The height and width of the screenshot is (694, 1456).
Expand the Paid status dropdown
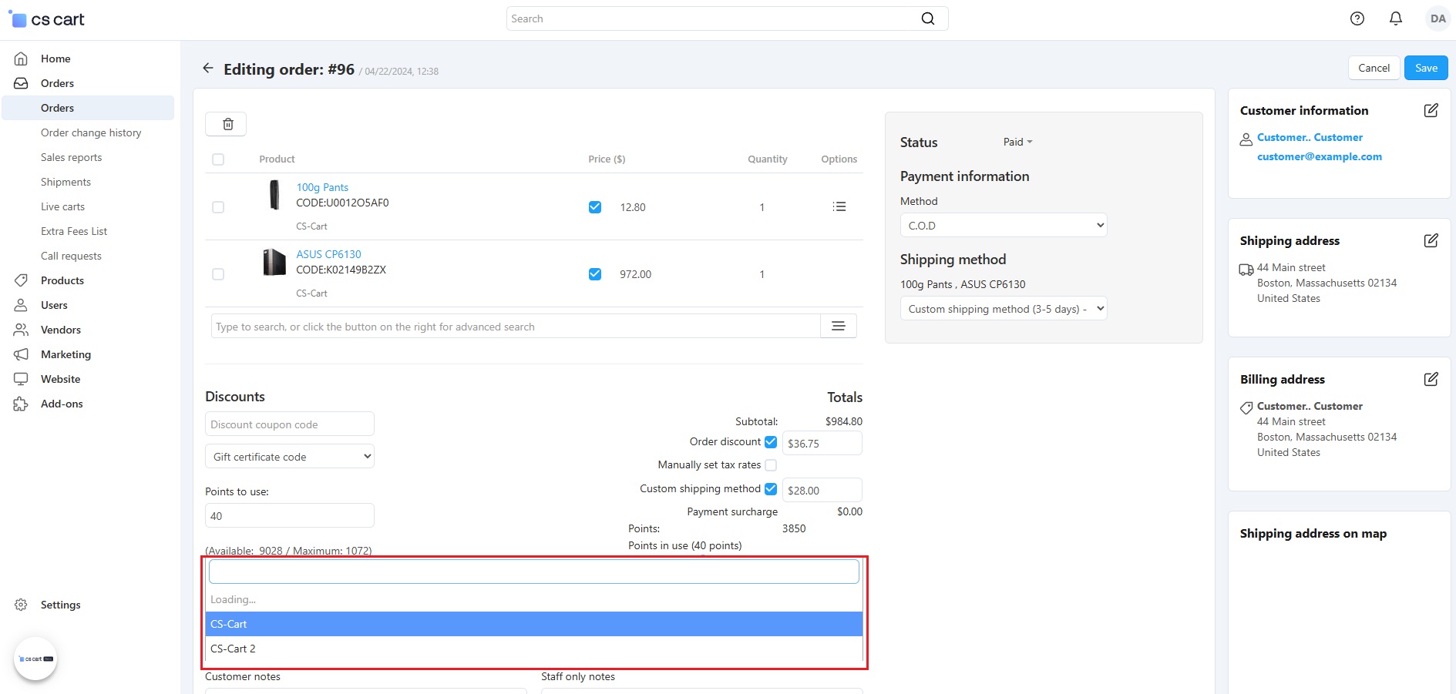coord(1017,142)
